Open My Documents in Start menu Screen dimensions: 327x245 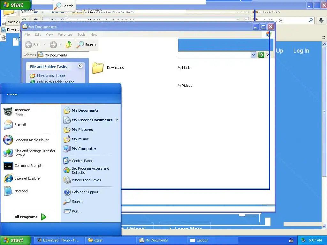coord(81,110)
